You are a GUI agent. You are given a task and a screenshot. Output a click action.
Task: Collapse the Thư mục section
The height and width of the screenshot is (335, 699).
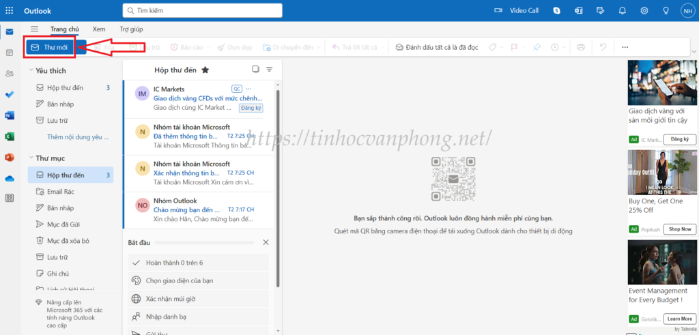(x=31, y=158)
